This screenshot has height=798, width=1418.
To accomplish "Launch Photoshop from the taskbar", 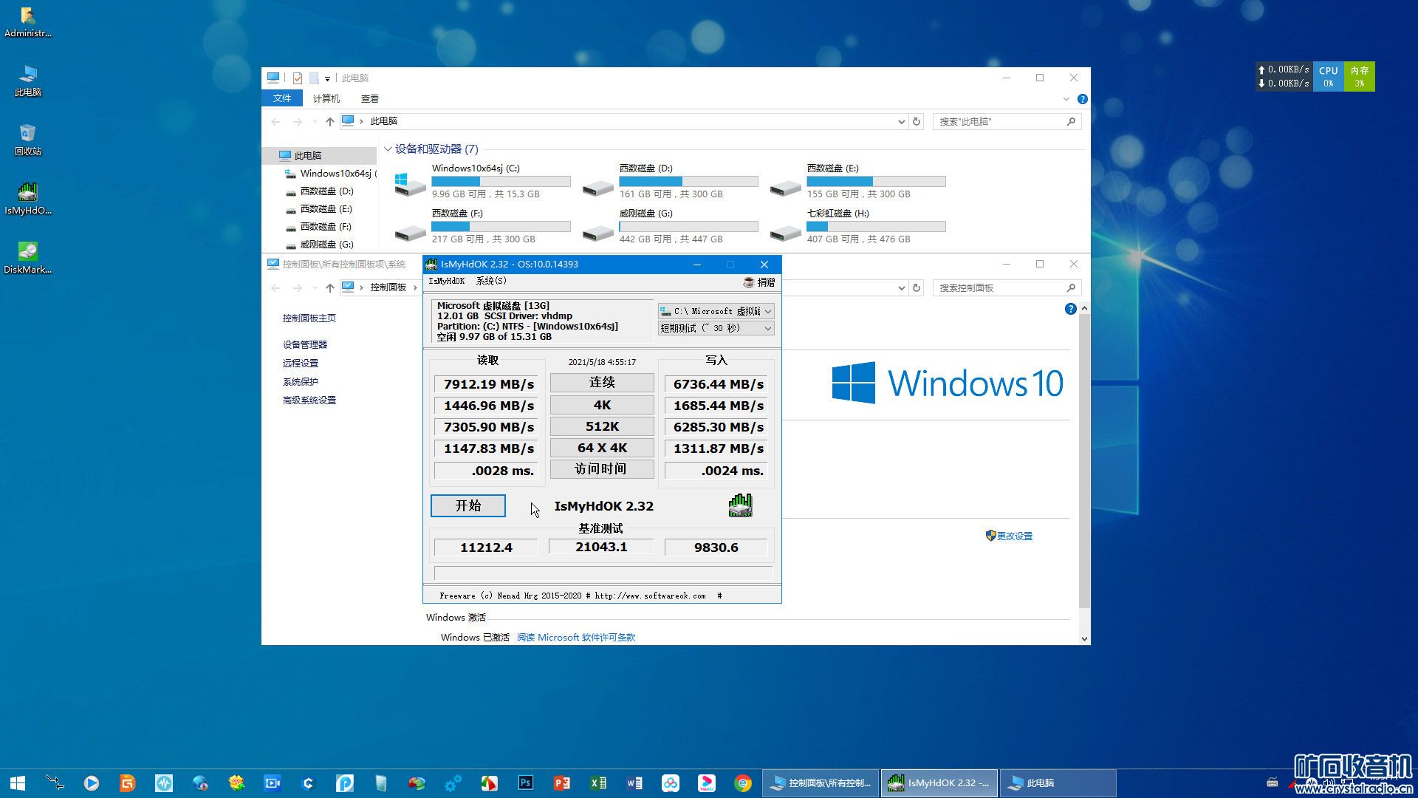I will [x=526, y=782].
